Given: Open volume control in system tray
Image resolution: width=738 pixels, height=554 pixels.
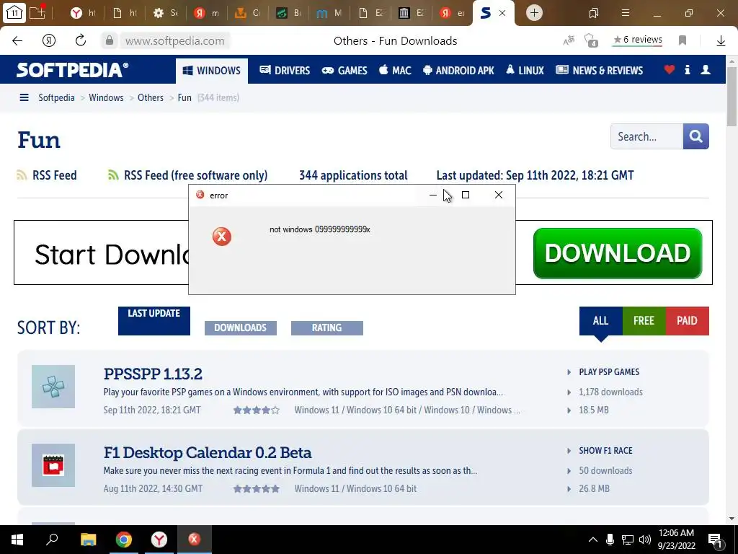Looking at the screenshot, I should [x=645, y=540].
